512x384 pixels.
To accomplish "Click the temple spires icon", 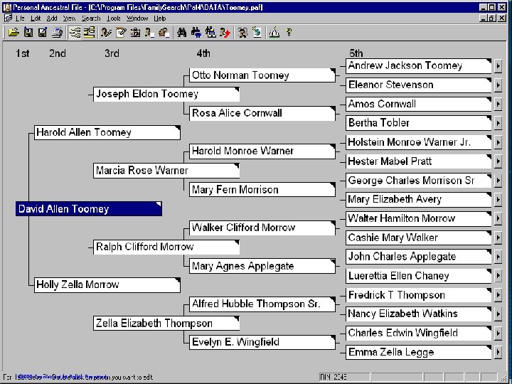I will point(274,32).
